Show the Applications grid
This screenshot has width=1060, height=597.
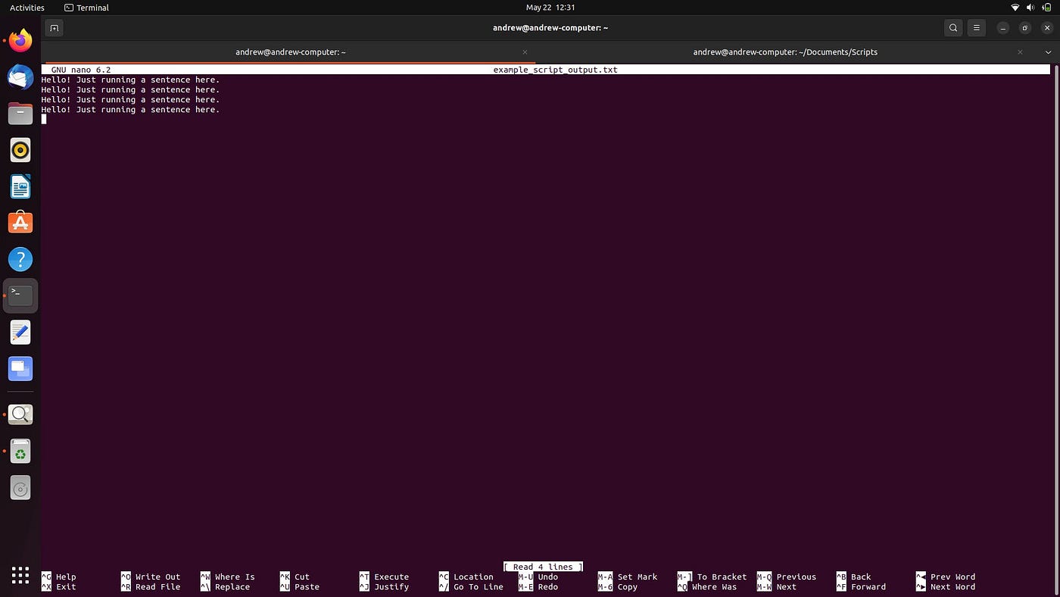20,575
